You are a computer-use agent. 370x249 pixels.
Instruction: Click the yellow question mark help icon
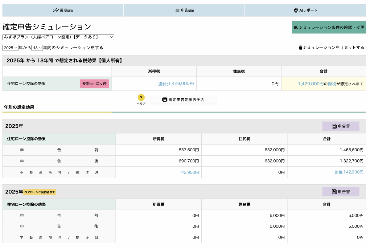[141, 98]
